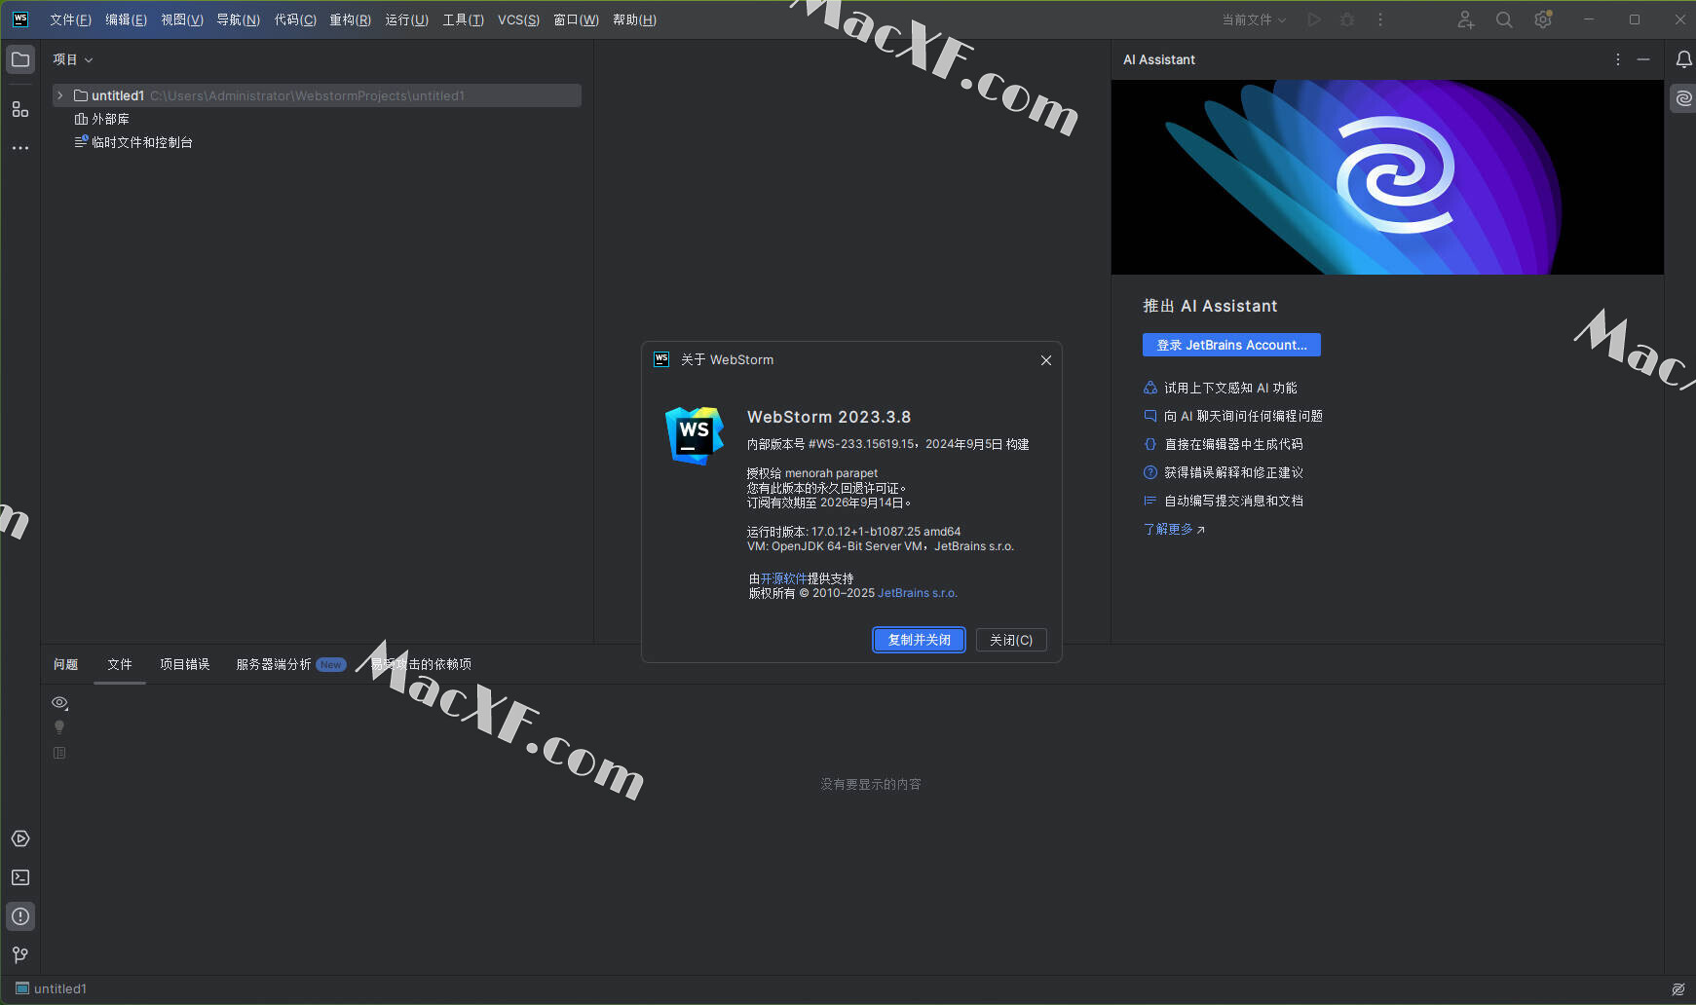Open the 运行(U) menu
Image resolution: width=1696 pixels, height=1005 pixels.
[407, 19]
